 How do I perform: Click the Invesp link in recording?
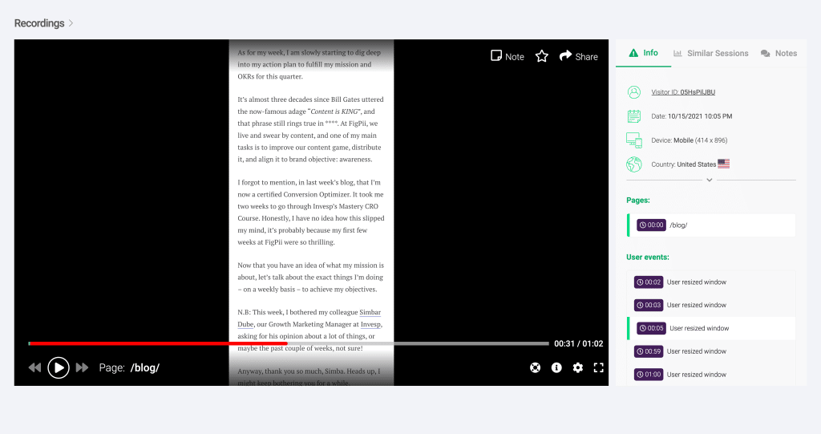(370, 324)
